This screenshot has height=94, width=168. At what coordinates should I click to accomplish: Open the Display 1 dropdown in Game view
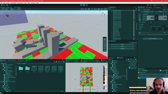click(x=77, y=62)
